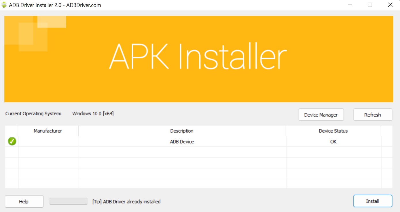
Task: Click the Windows 10 0 [x64] text
Action: (x=93, y=114)
